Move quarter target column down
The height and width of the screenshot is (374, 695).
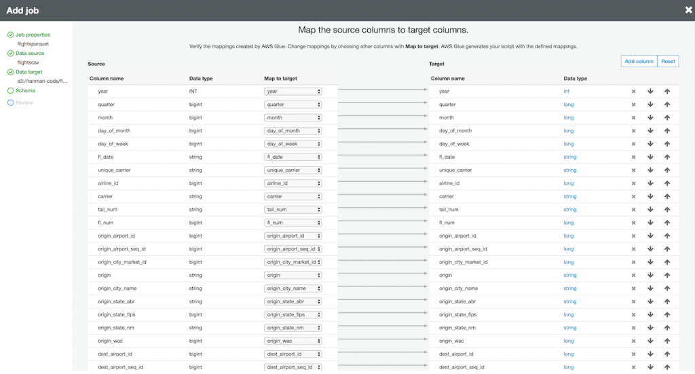pyautogui.click(x=650, y=105)
